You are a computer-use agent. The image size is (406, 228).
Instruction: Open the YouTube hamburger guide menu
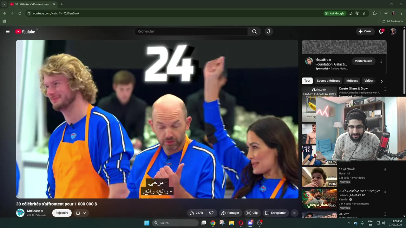tap(8, 31)
